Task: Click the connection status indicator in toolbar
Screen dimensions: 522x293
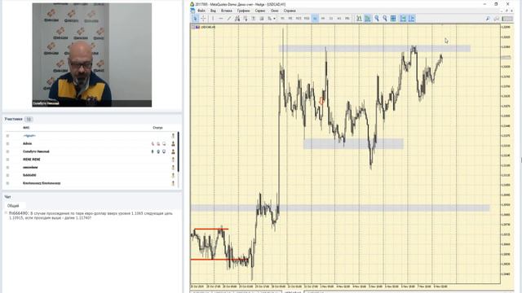Action: pyautogui.click(x=507, y=19)
